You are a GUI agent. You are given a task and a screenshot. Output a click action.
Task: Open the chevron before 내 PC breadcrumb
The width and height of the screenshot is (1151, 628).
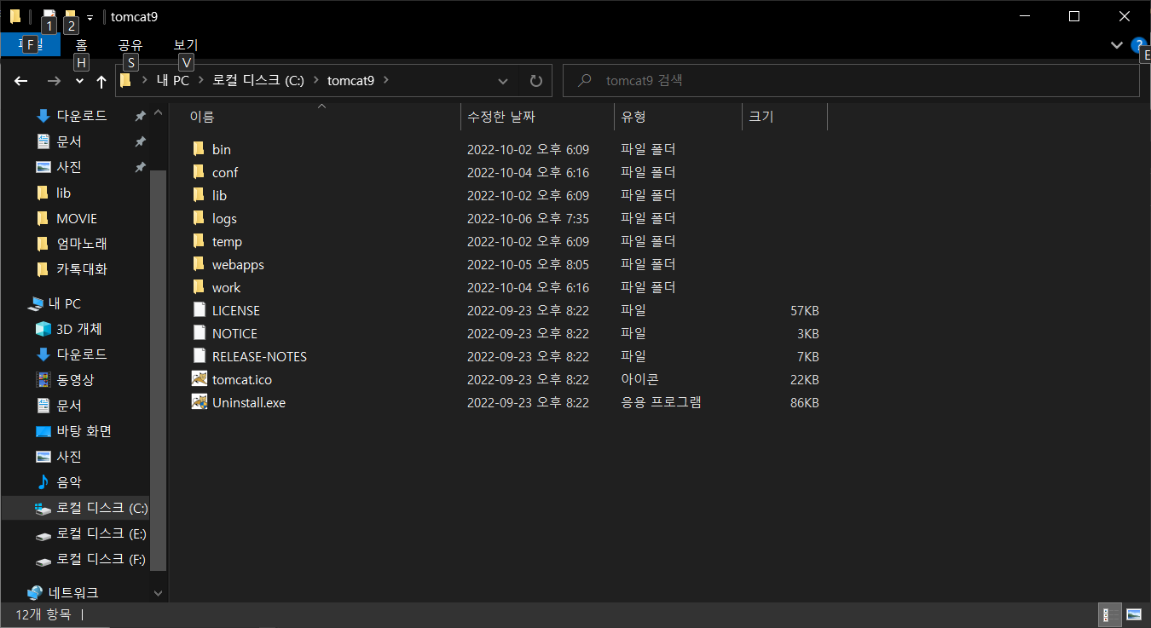[x=145, y=81]
